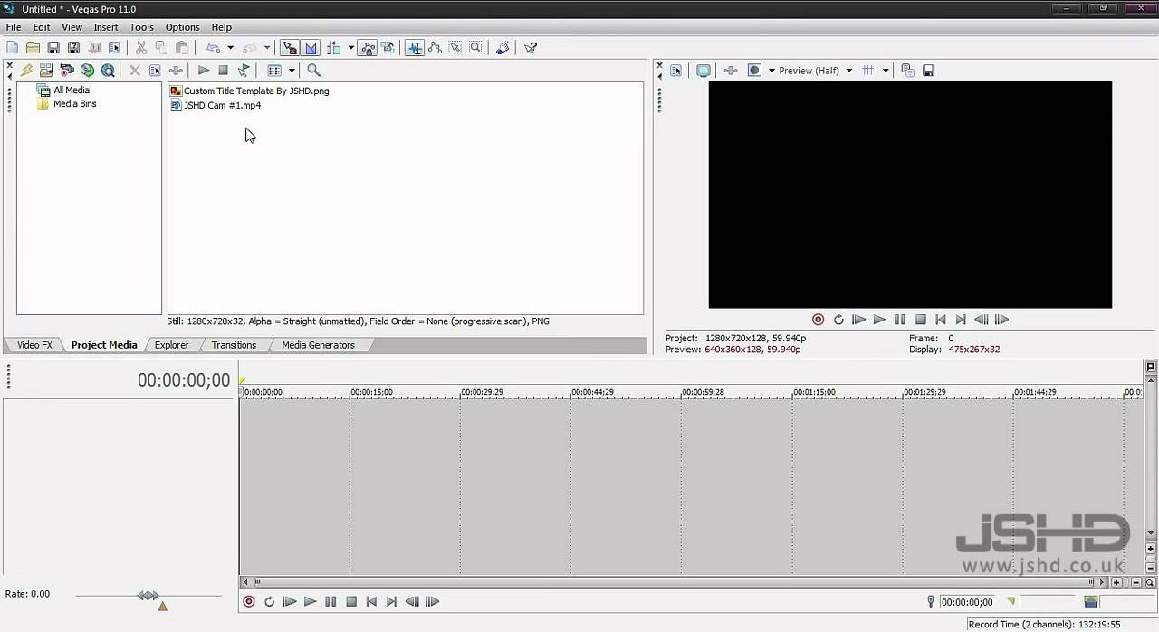Click the What's This help icon

coord(531,48)
